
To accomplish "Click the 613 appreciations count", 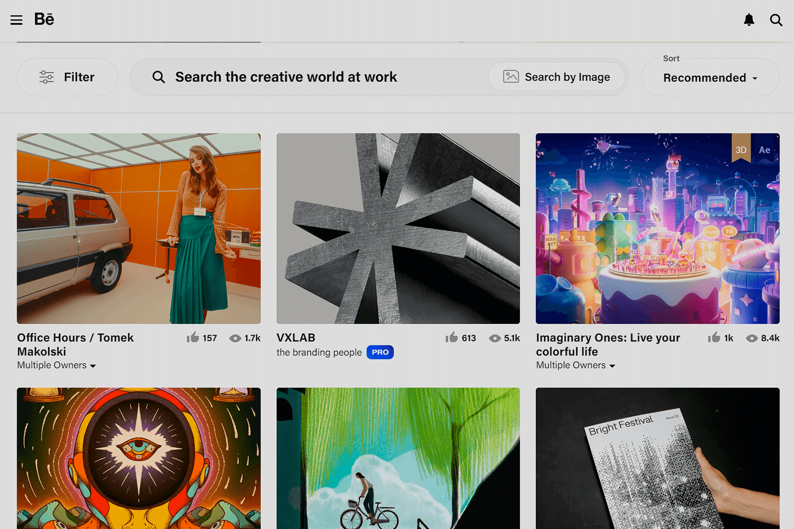I will click(468, 338).
